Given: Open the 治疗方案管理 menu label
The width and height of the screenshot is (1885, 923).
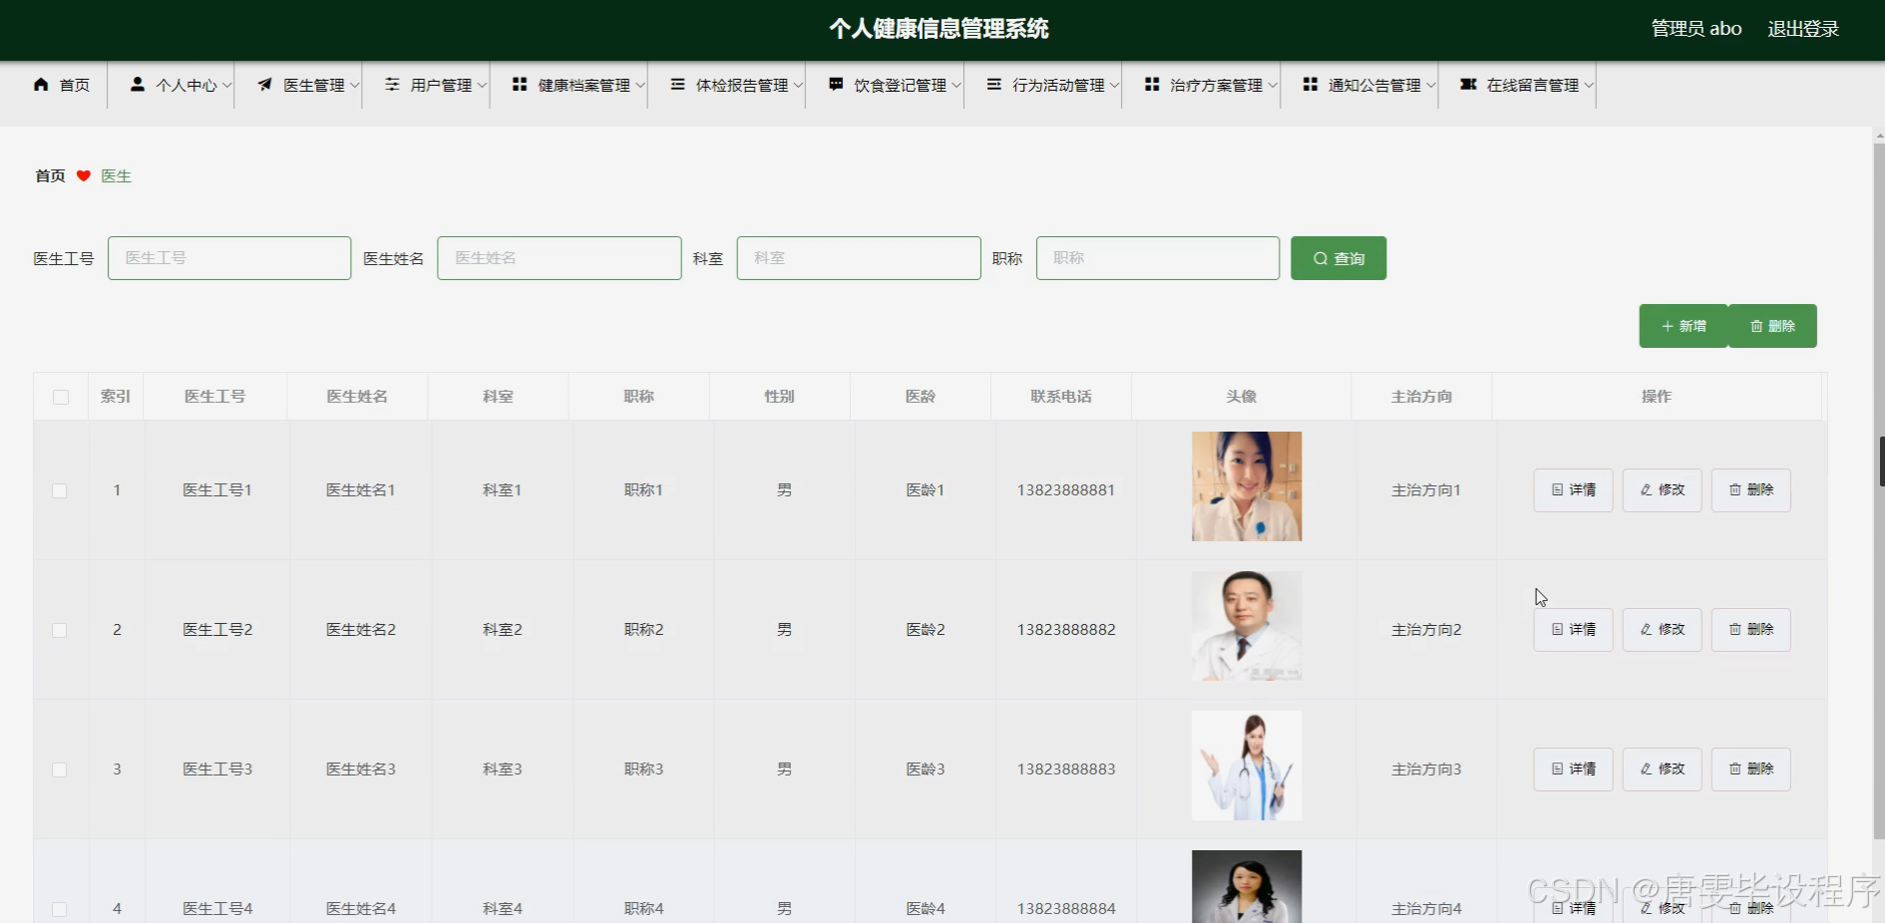Looking at the screenshot, I should tap(1217, 86).
